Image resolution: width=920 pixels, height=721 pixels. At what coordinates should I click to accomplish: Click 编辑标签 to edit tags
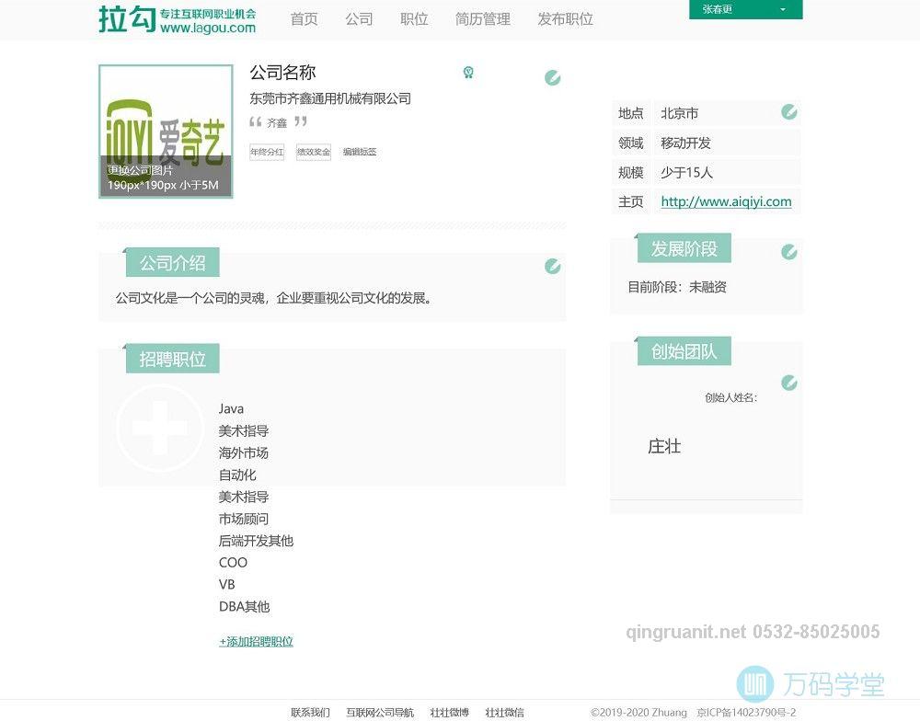(x=358, y=151)
